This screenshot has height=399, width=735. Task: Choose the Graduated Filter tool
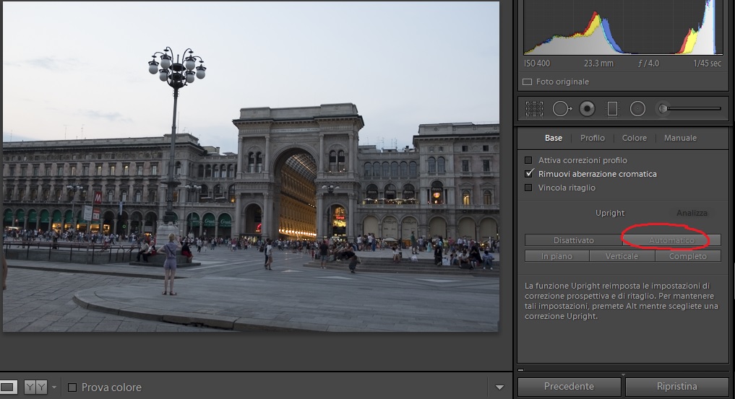(612, 109)
